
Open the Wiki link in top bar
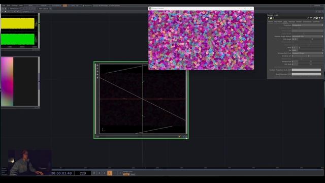30,6
